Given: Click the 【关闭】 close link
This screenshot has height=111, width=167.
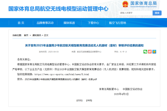Looking at the screenshot, I should coord(89,100).
